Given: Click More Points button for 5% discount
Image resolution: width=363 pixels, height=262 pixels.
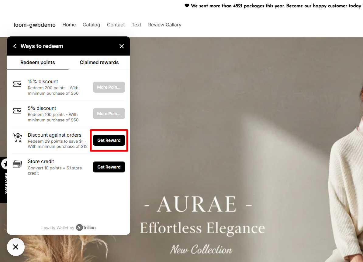Looking at the screenshot, I should [x=109, y=114].
